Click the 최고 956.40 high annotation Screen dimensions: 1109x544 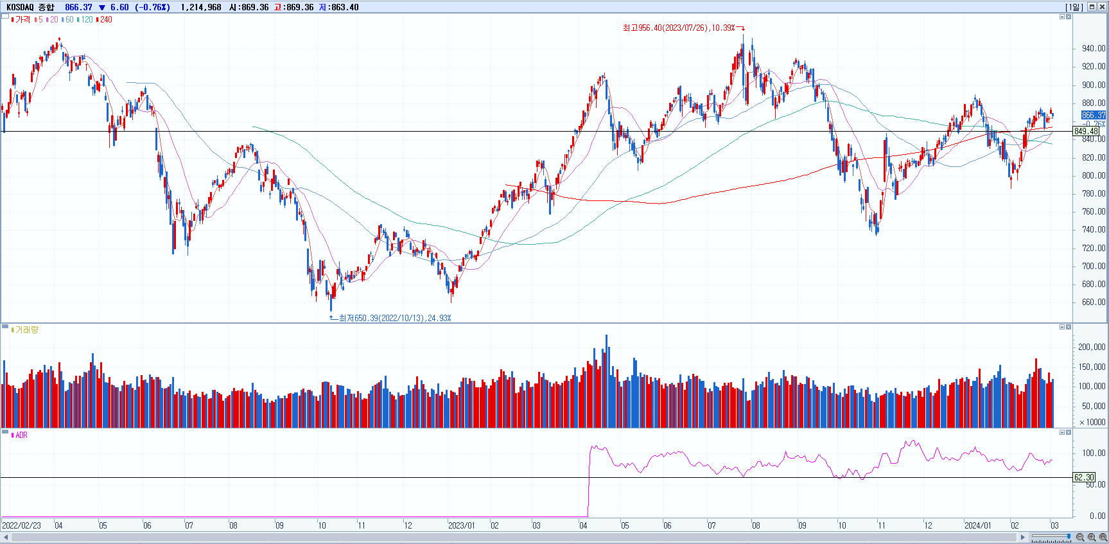pyautogui.click(x=683, y=28)
